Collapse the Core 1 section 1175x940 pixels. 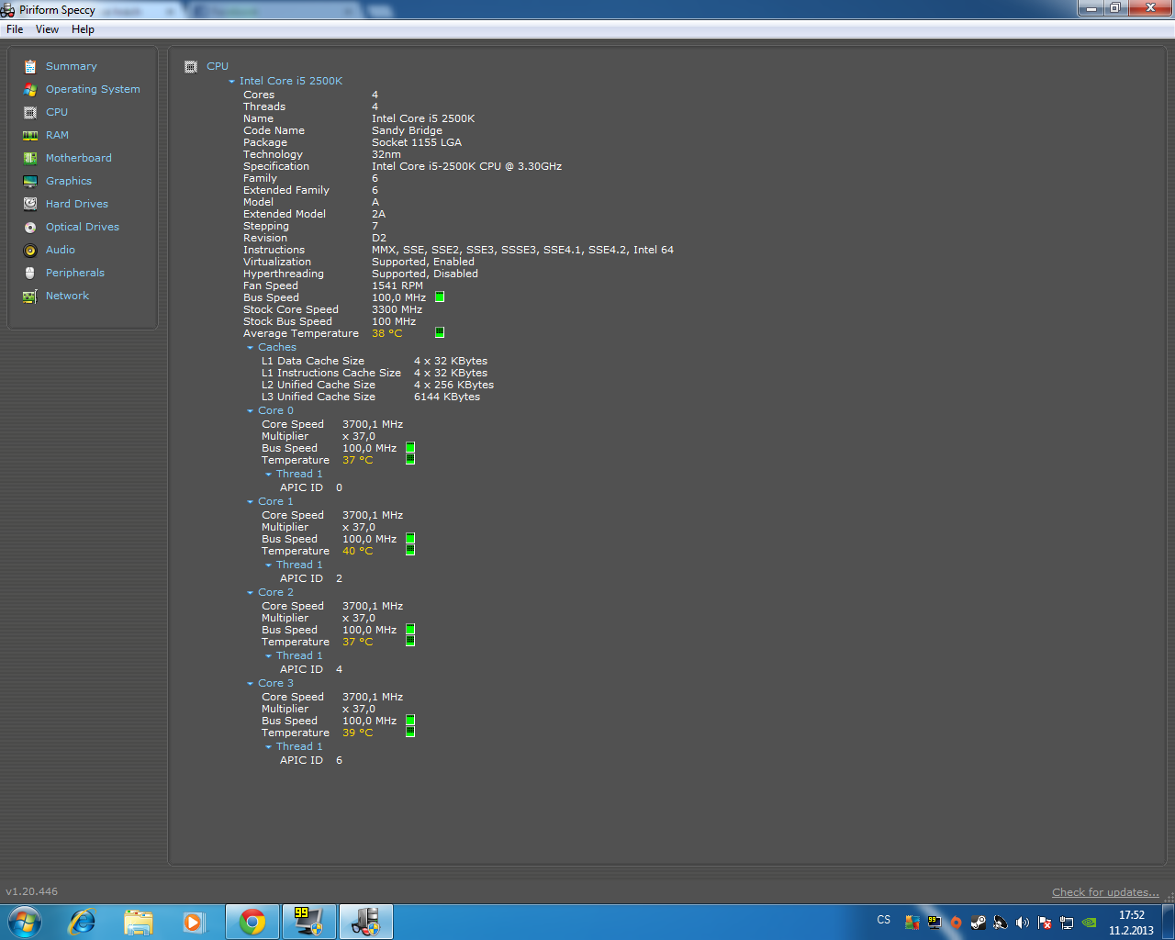pos(250,502)
